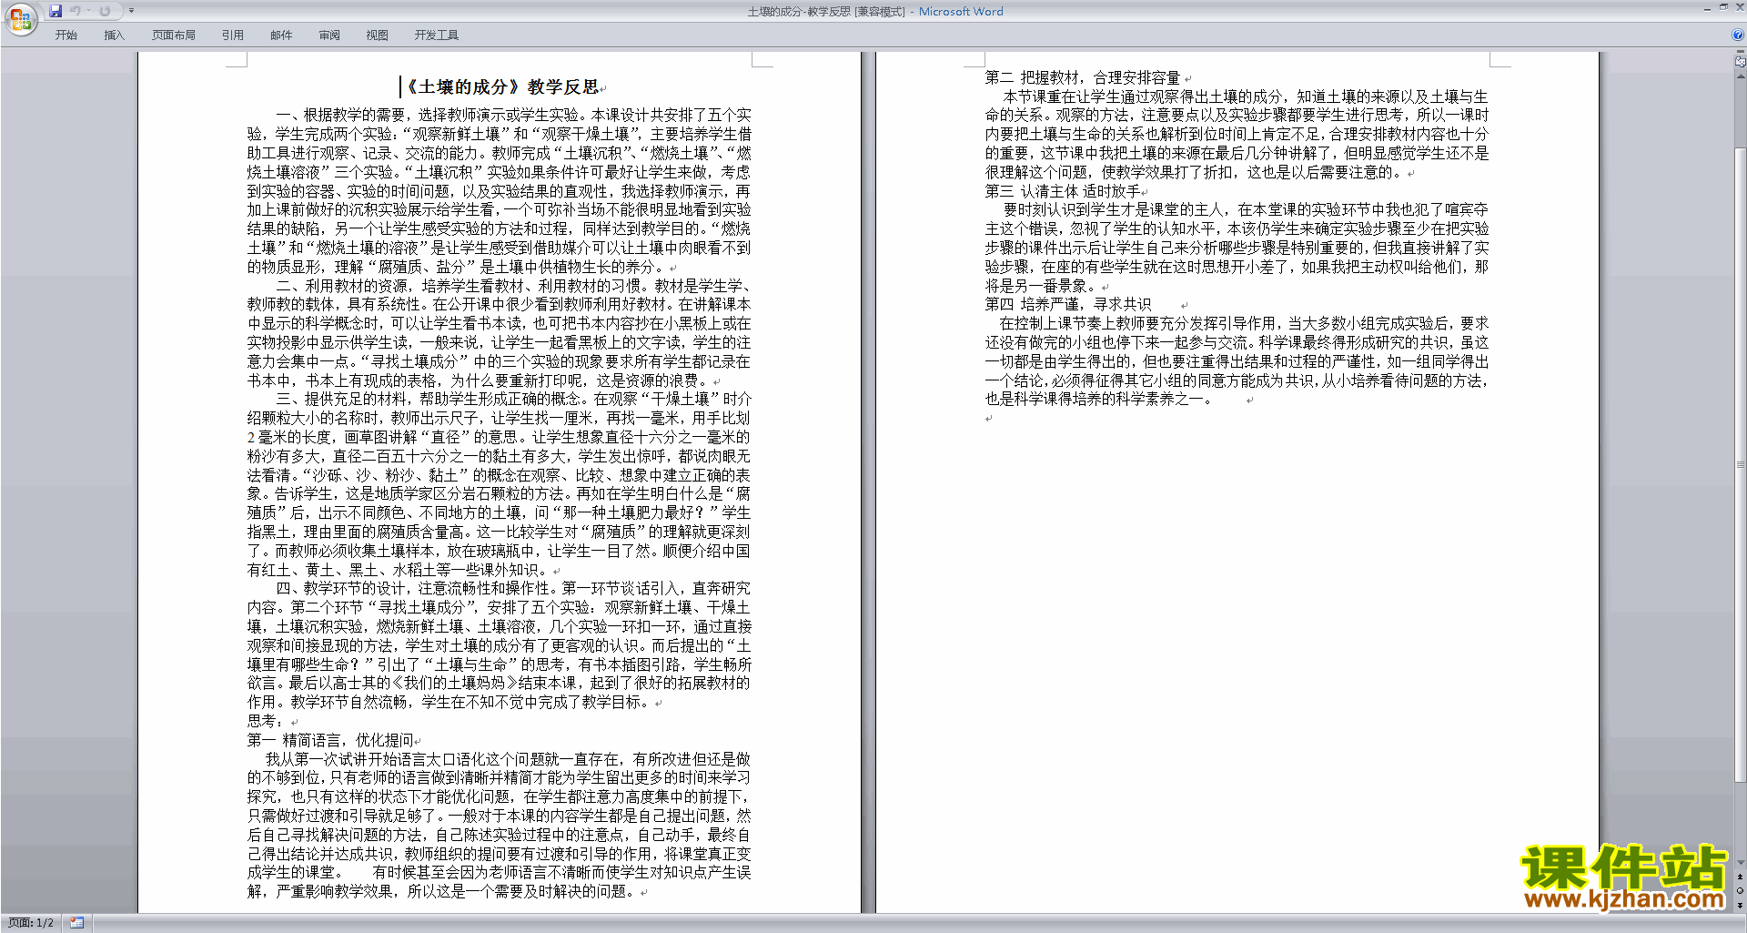1747x933 pixels.
Task: Click the line 思考: on page one
Action: click(265, 721)
